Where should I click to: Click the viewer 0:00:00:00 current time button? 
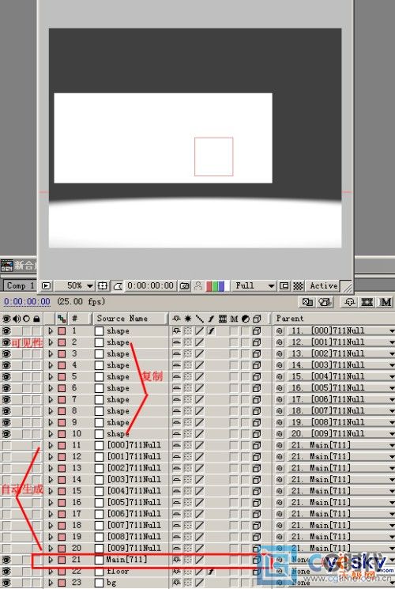click(150, 286)
